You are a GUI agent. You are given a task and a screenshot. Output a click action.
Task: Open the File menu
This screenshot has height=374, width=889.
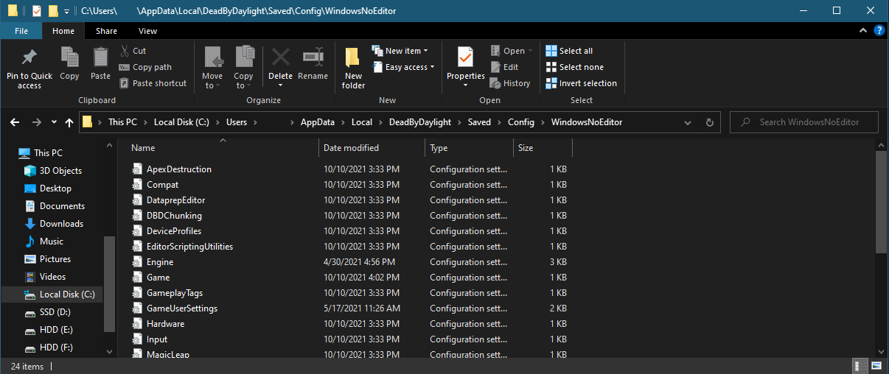pos(21,31)
